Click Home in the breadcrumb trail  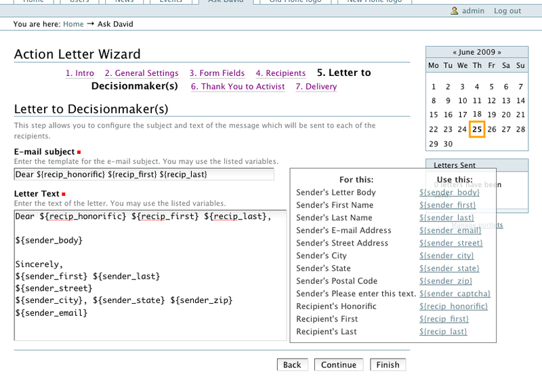click(x=73, y=24)
